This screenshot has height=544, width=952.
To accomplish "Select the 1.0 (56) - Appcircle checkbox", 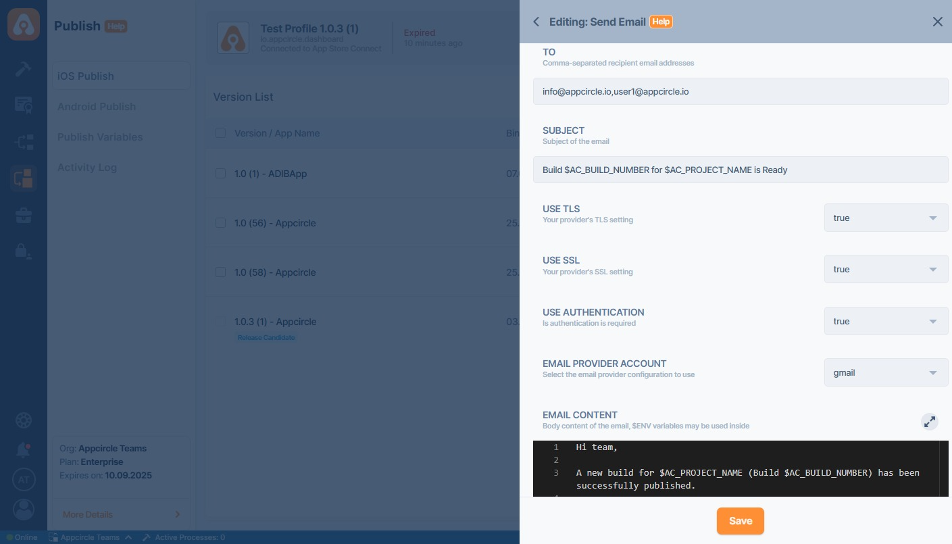I will pos(220,223).
